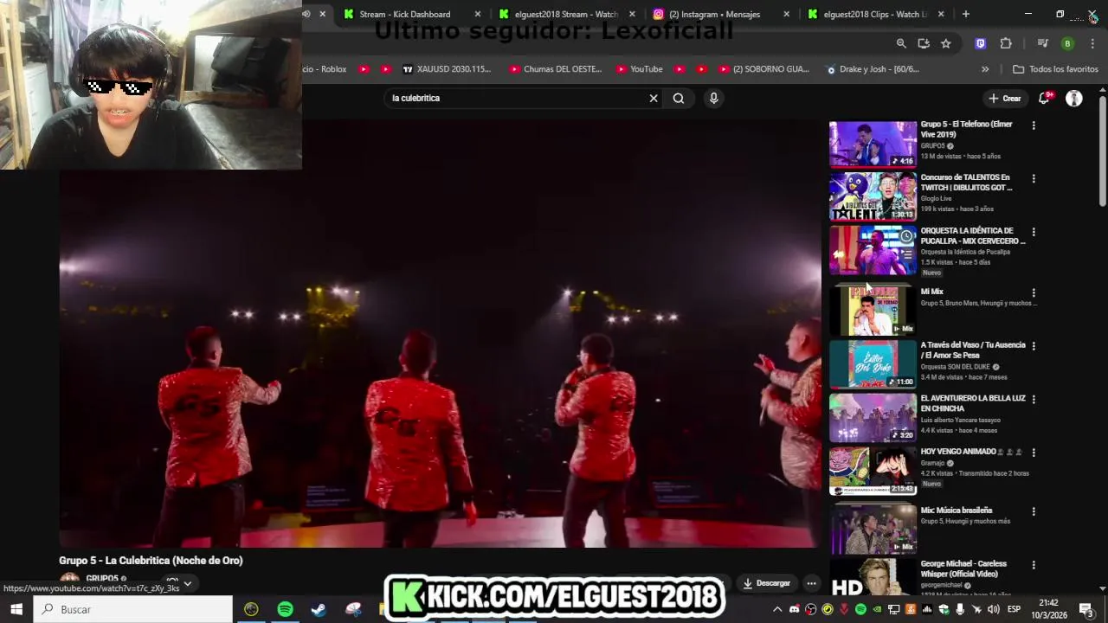Open more actions ellipsis beside Descargar
Image resolution: width=1108 pixels, height=623 pixels.
pos(811,583)
